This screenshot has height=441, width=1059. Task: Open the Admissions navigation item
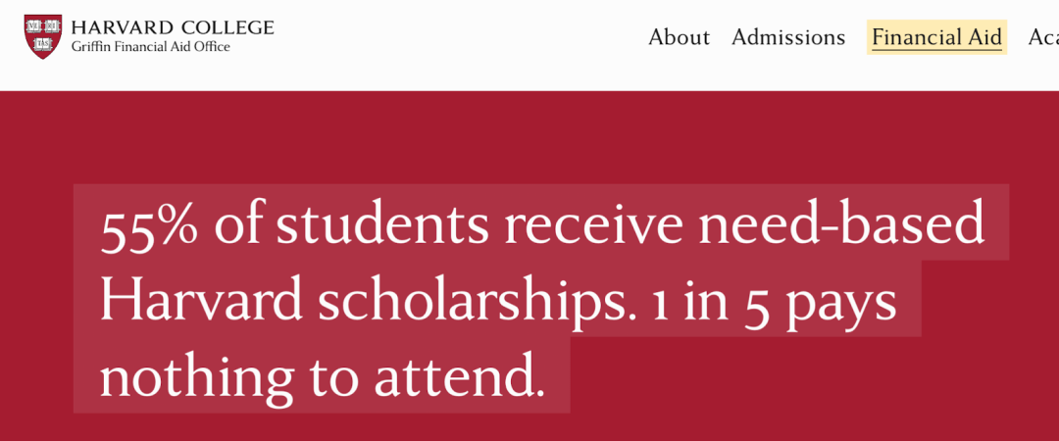[788, 37]
